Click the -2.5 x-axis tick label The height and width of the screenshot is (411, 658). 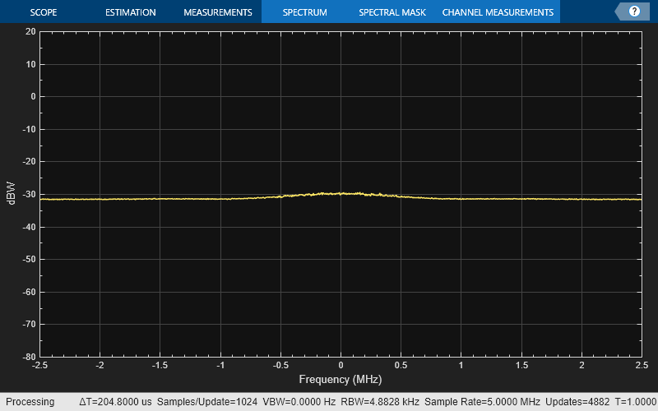[39, 365]
